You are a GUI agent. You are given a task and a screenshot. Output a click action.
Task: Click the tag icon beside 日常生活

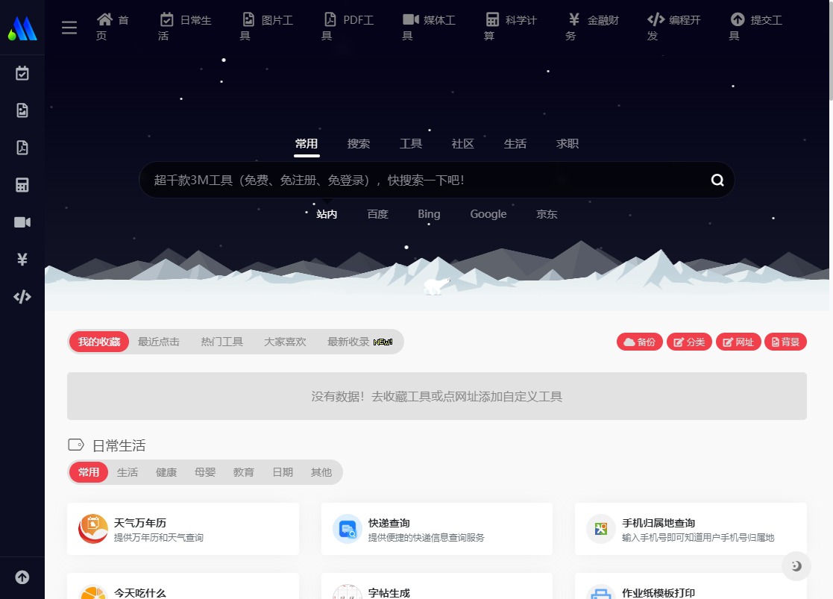tap(76, 445)
